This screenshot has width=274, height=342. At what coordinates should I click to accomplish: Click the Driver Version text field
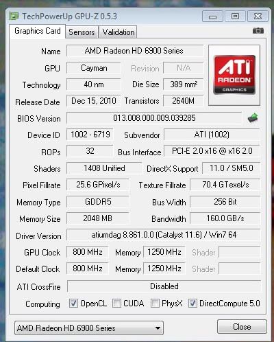tap(164, 235)
